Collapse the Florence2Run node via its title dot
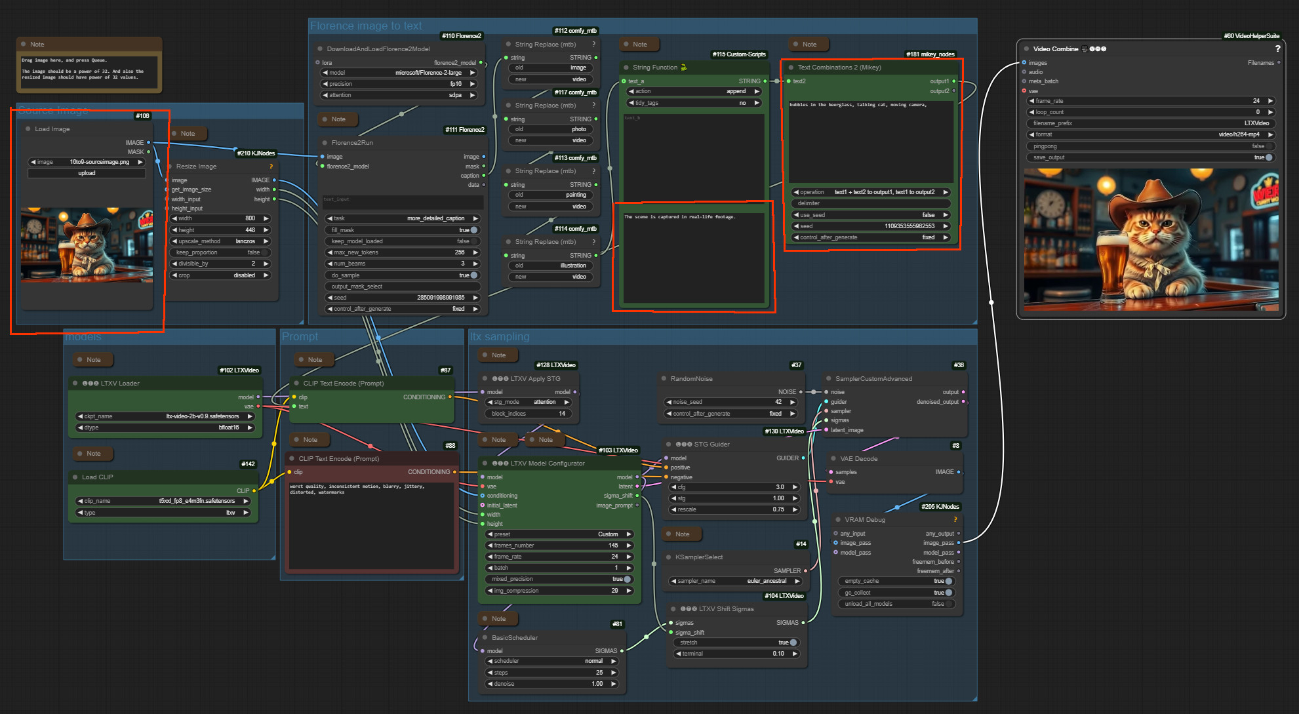 [325, 142]
